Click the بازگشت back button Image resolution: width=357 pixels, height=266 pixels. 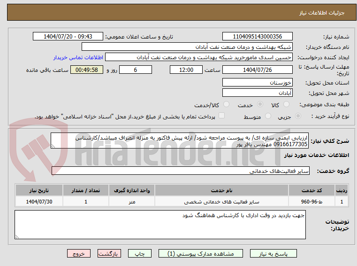click(x=109, y=253)
